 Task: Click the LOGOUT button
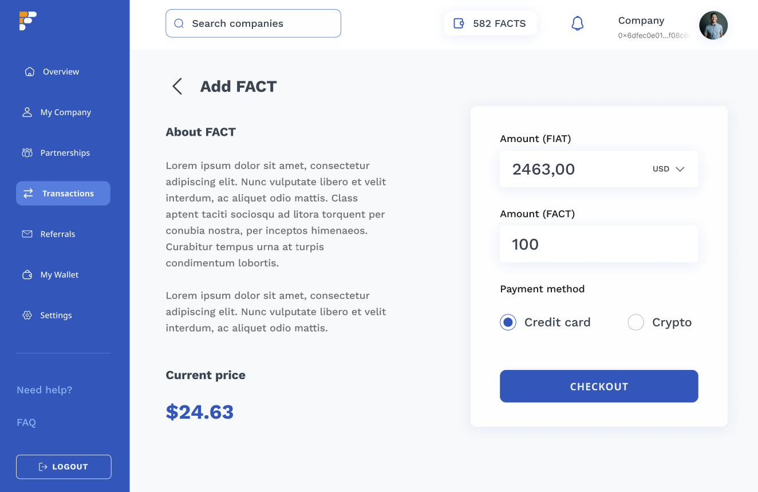coord(64,467)
